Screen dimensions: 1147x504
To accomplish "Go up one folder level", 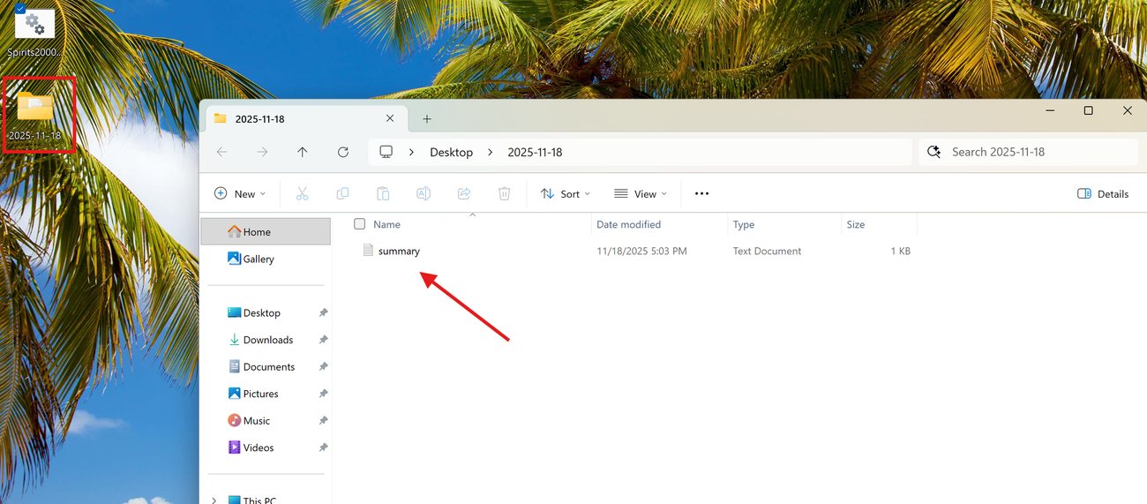I will click(303, 152).
